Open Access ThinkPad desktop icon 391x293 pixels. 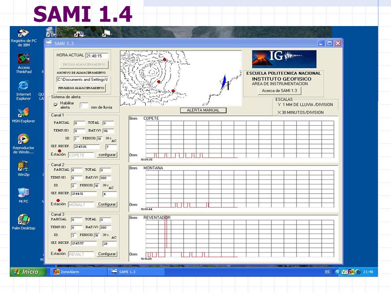coord(24,63)
